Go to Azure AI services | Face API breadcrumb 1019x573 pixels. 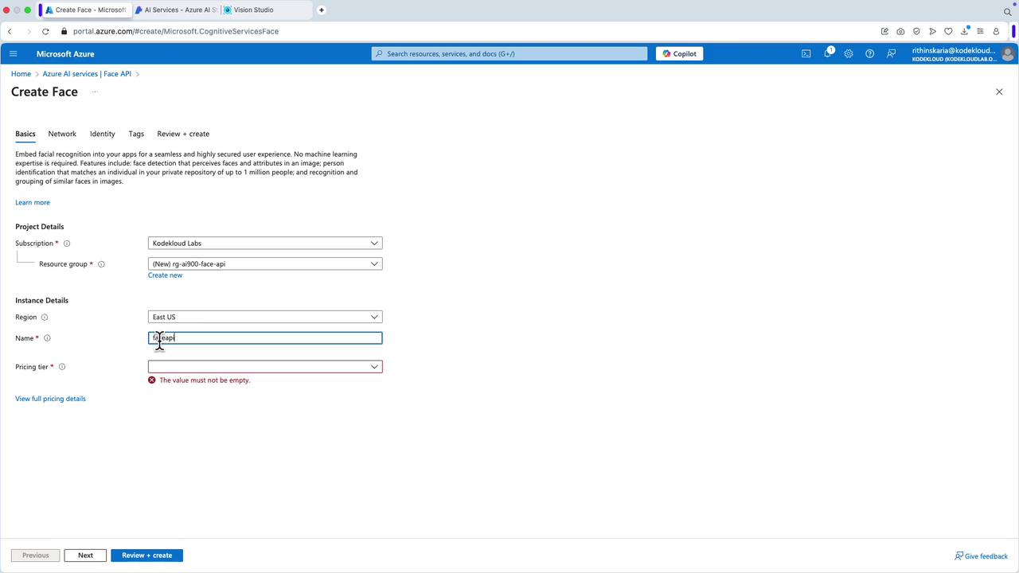87,74
